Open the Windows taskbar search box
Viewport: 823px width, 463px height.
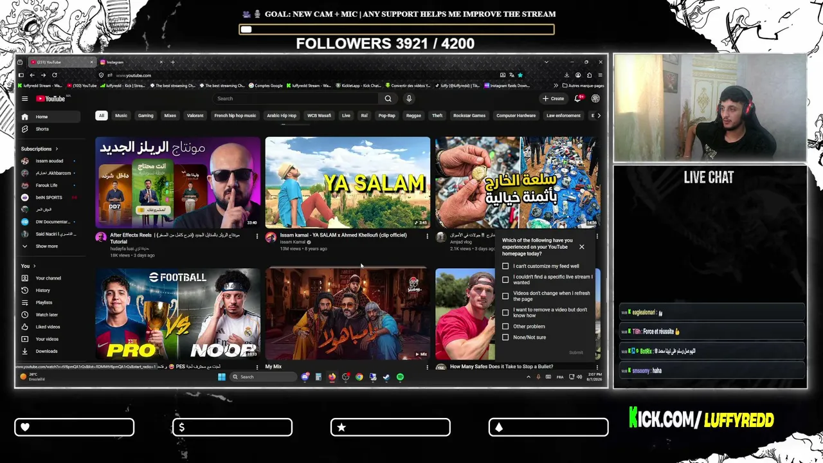[262, 377]
